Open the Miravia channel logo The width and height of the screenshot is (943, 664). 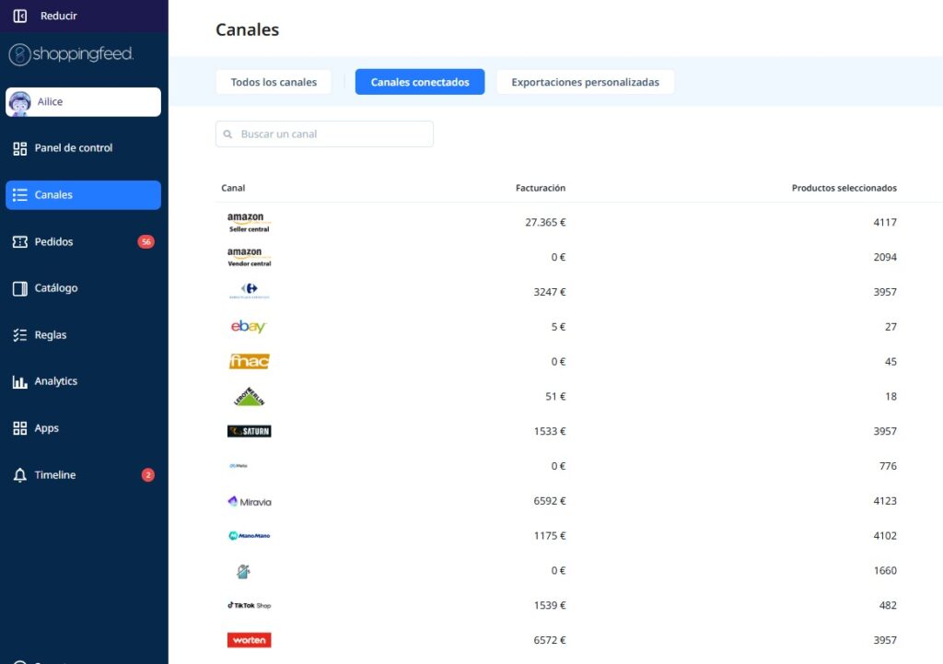click(250, 501)
